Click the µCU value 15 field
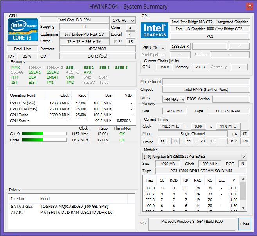The image size is (257, 236). pos(131,41)
